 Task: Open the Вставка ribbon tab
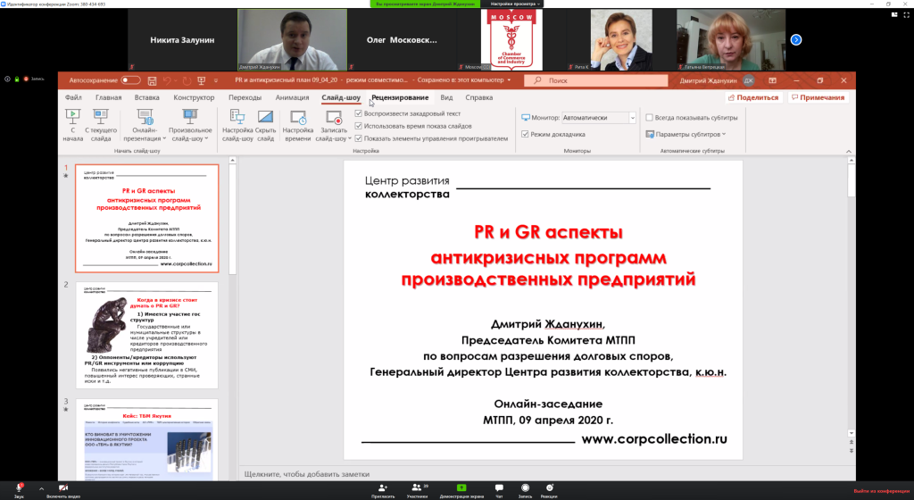[147, 97]
